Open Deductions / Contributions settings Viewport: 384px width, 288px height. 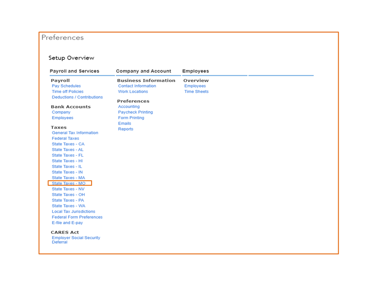[x=77, y=97]
